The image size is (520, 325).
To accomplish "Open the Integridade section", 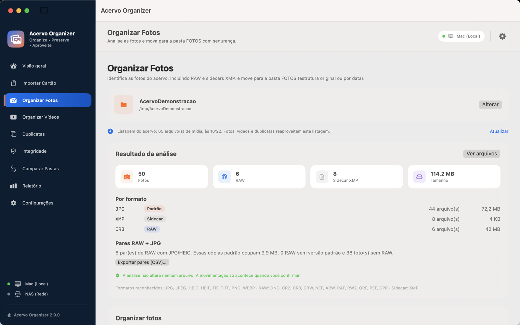I will click(47, 151).
